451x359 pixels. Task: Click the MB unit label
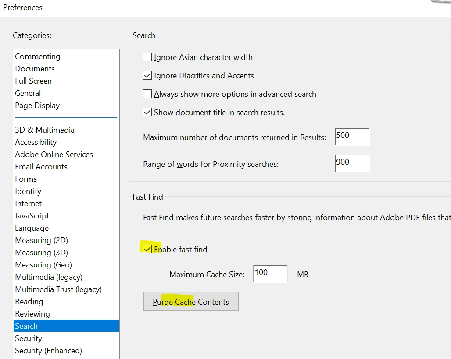[x=303, y=275]
